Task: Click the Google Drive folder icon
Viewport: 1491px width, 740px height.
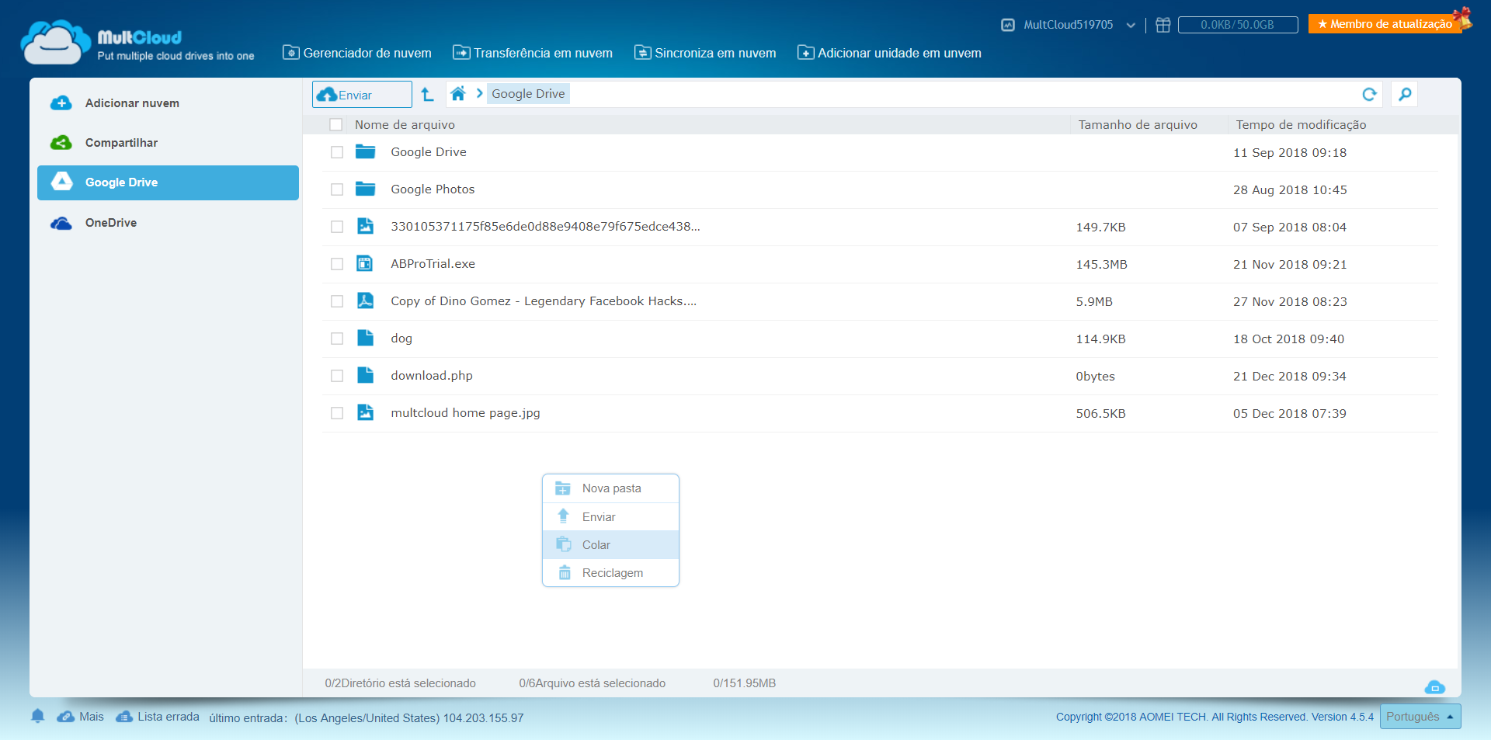Action: (365, 151)
